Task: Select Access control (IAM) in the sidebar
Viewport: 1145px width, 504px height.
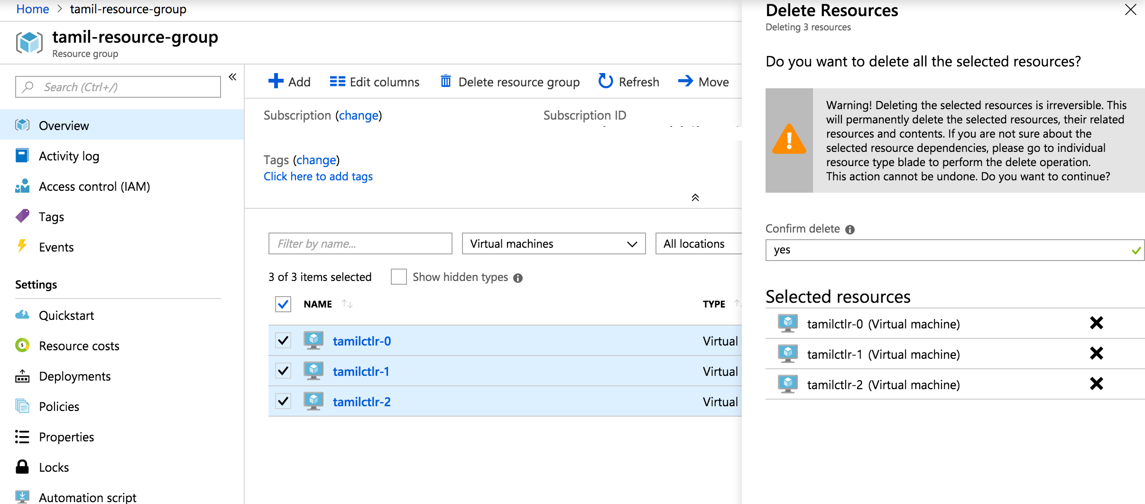Action: [93, 186]
